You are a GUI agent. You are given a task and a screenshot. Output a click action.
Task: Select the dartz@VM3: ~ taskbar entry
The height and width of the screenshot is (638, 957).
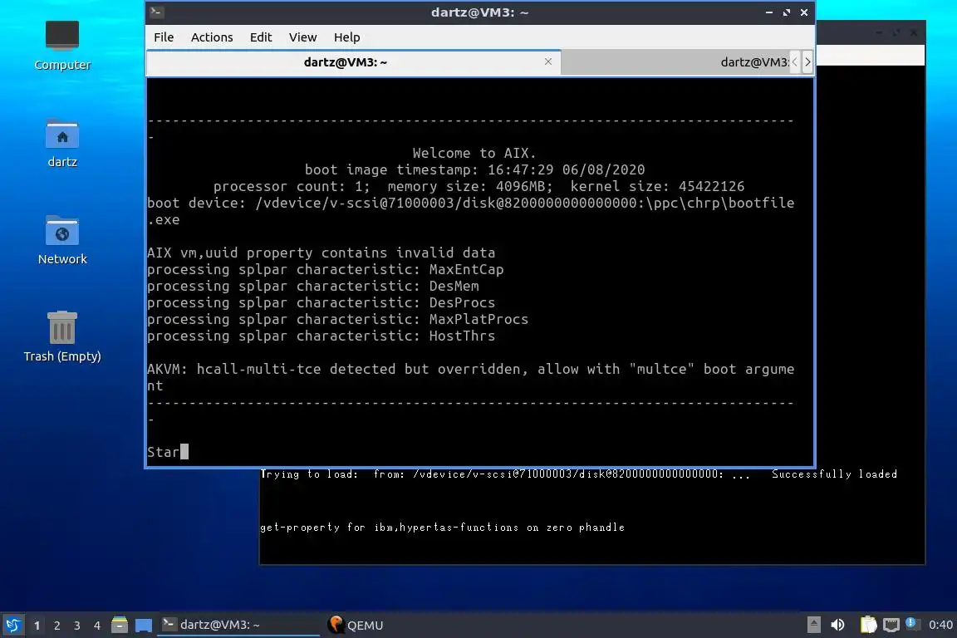click(x=238, y=625)
